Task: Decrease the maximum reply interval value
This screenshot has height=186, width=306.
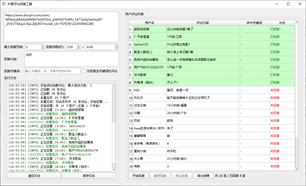Action: point(117,48)
